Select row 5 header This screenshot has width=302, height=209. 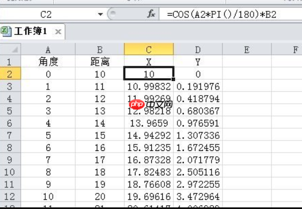pos(10,110)
